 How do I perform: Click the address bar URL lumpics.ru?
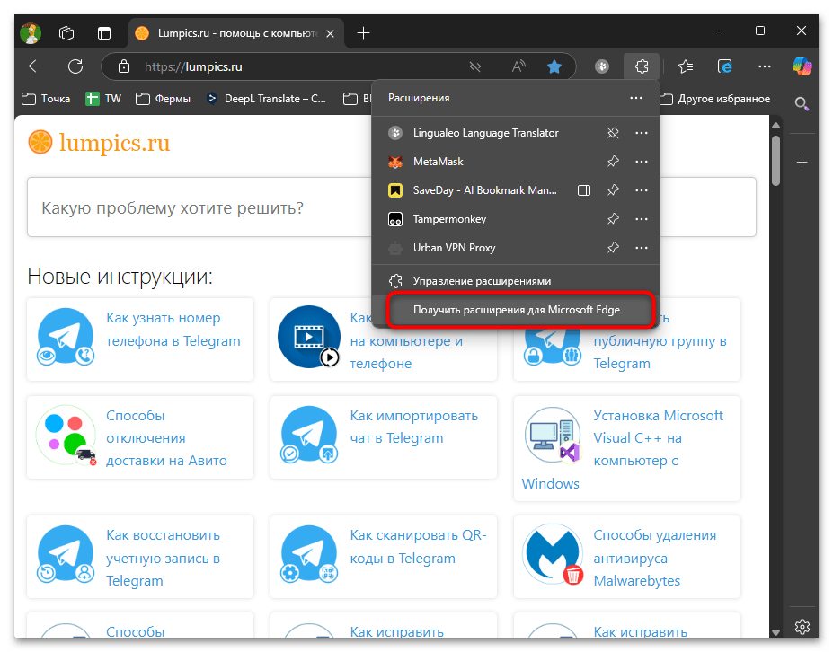(x=193, y=66)
